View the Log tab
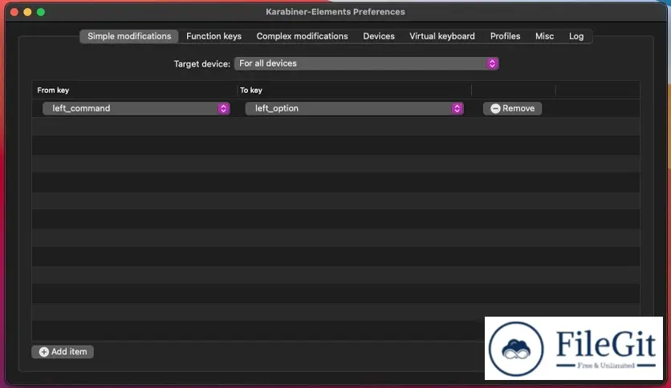Screen dimensions: 671x388 coord(576,36)
